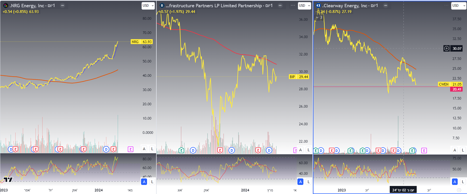Toggle auto scale on the Clearway indicator pane
The height and width of the screenshot is (194, 467).
454,182
